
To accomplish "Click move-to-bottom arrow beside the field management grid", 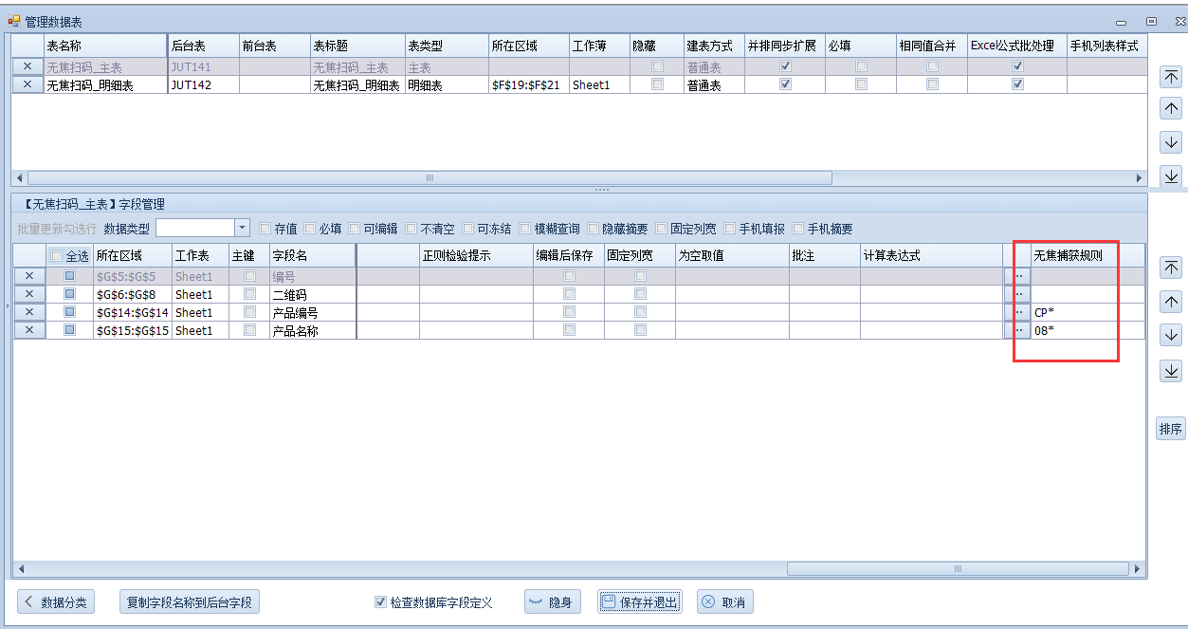I will coord(1170,370).
